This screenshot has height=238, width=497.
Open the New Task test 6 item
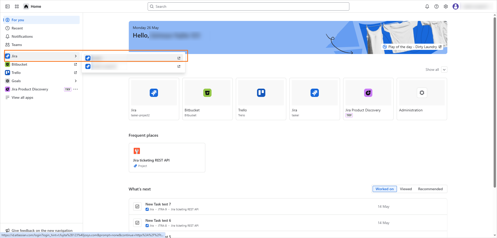point(288,223)
